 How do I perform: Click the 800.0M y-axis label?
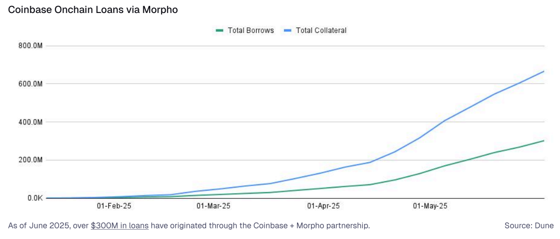[30, 46]
